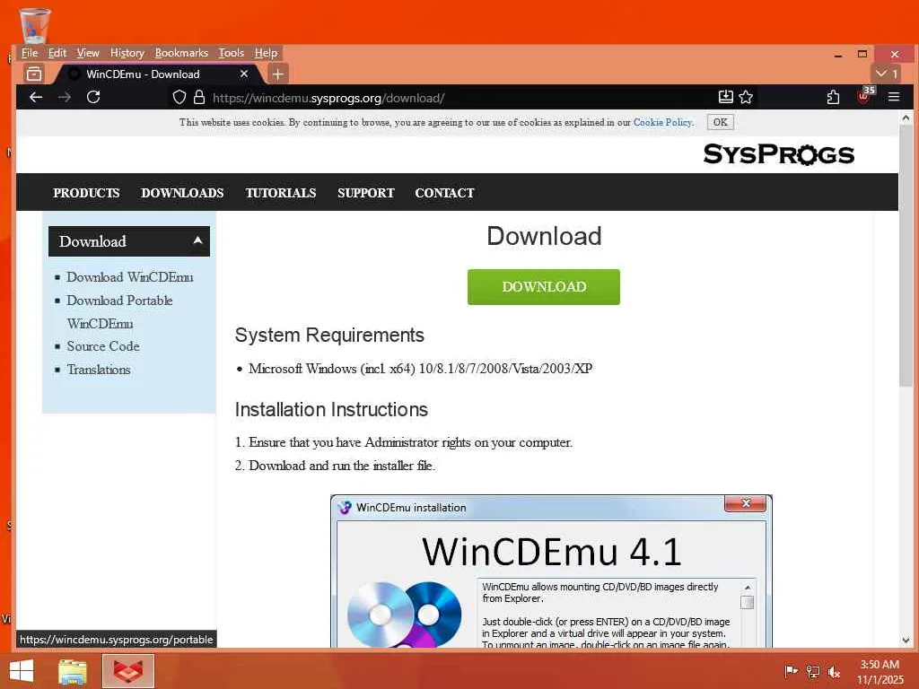Click the downloads icon in address bar

point(725,97)
